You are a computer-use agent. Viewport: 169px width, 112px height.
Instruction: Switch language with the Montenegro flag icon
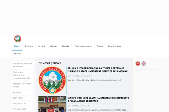[x=138, y=64]
